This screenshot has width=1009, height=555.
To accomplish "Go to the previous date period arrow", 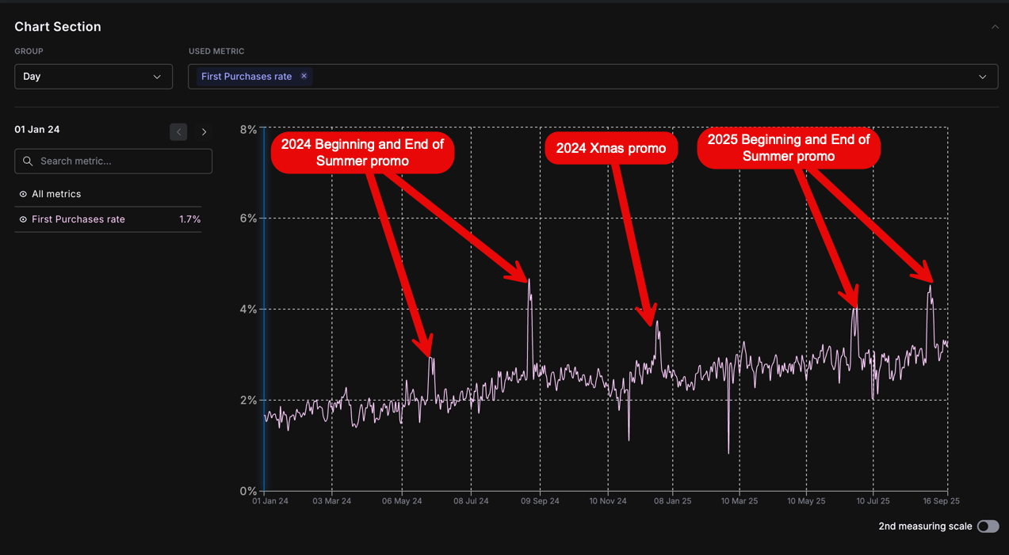I will click(x=178, y=132).
